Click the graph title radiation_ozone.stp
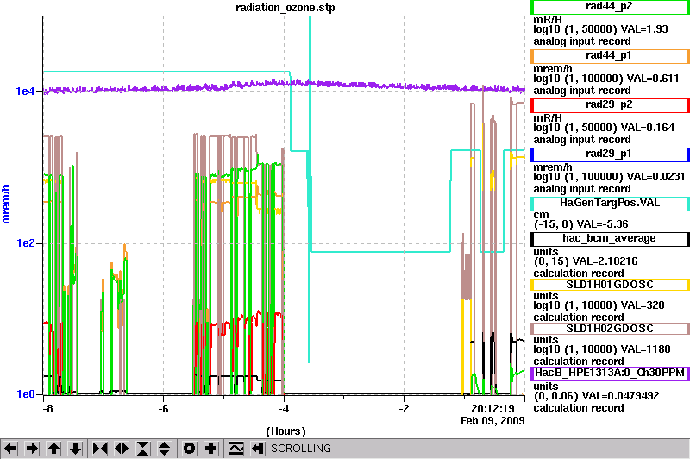Viewport: 690px width, 459px height. coord(285,8)
